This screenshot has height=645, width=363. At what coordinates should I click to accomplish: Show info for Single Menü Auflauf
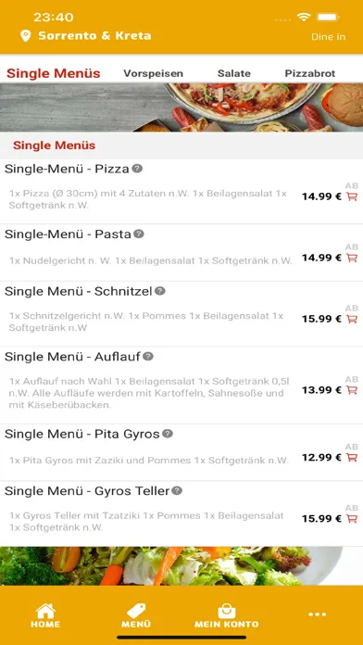click(x=148, y=356)
